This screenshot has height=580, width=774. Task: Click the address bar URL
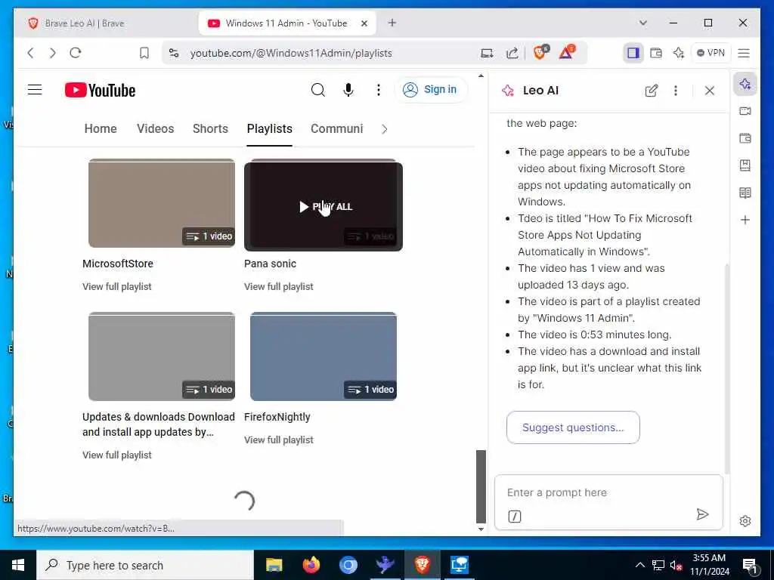[x=291, y=53]
